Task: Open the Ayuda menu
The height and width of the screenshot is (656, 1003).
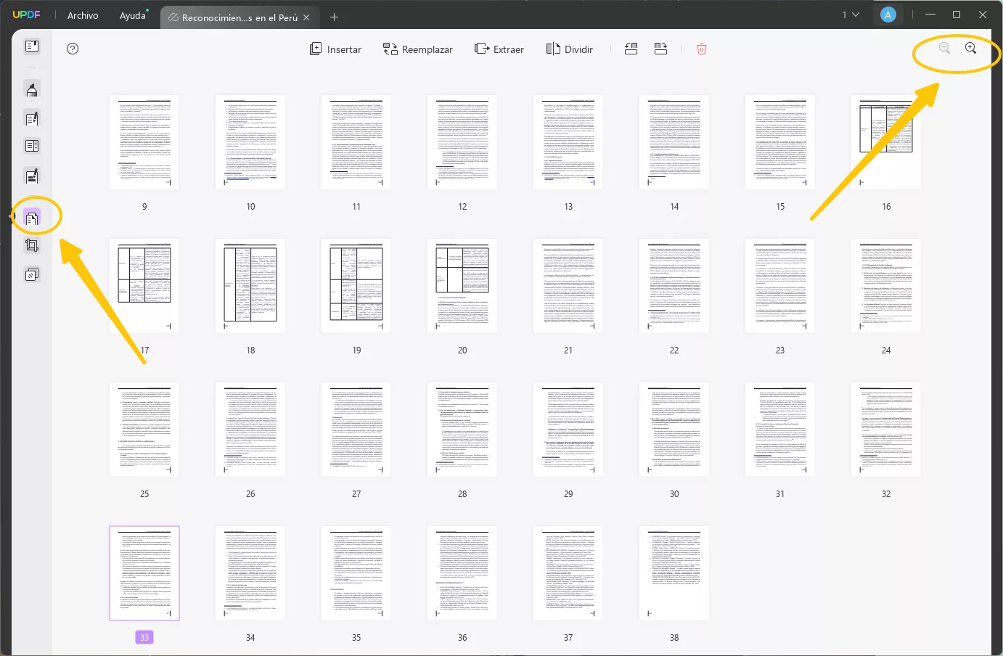Action: [133, 15]
